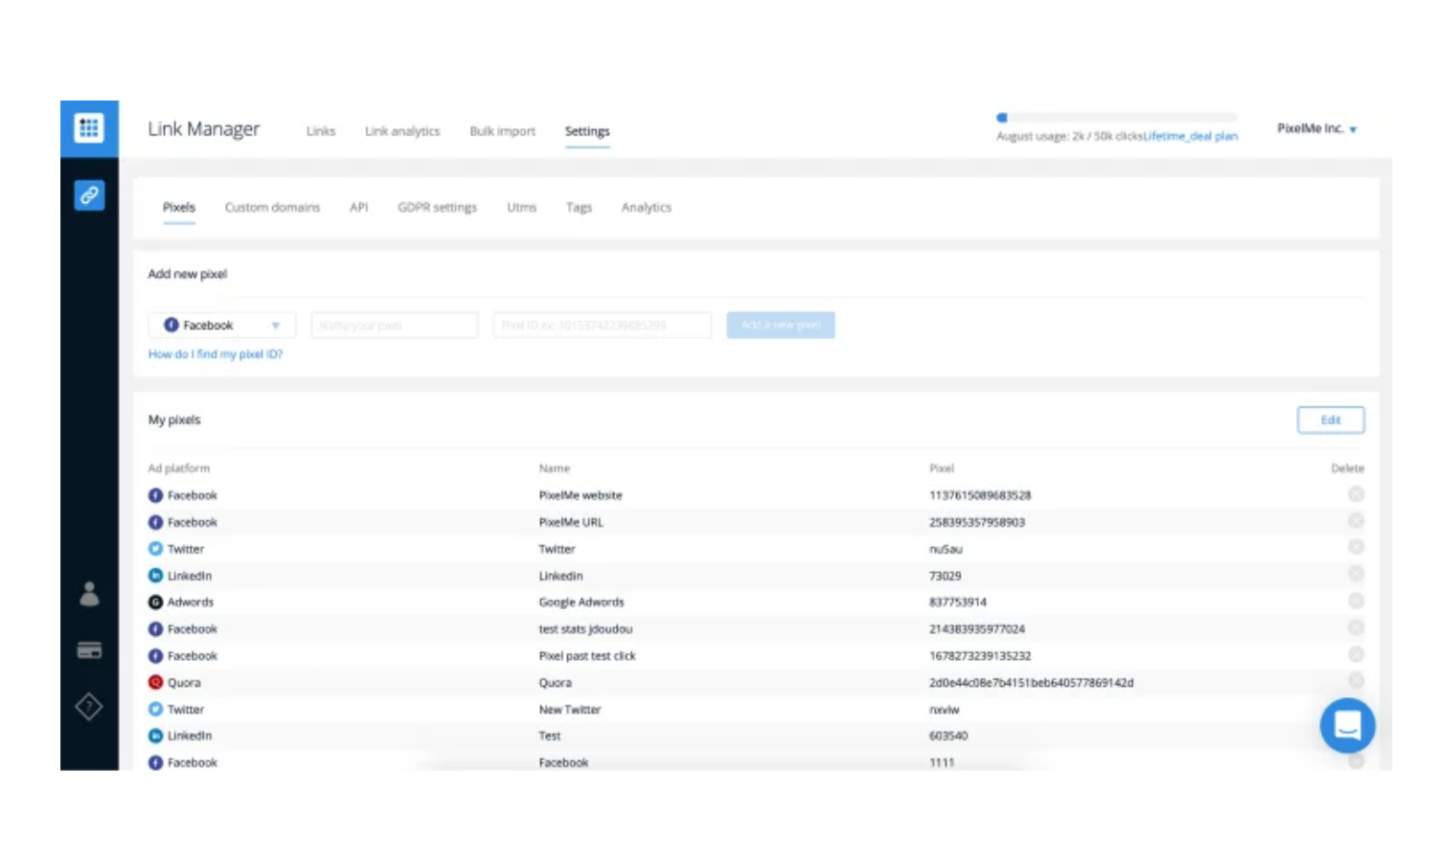
Task: Open the Analytics subtab
Action: point(647,207)
